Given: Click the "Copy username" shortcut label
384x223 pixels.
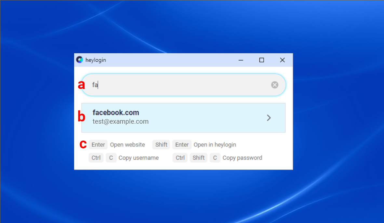Looking at the screenshot, I should tap(139, 158).
